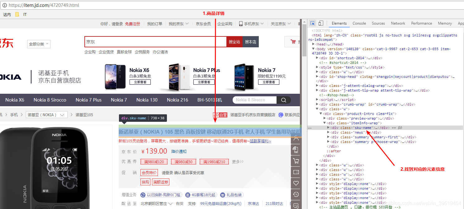Screen dimensions: 464x209
Task: Open the 诺基亚（NOKIA）breadcrumb dropdown
Action: 47,115
